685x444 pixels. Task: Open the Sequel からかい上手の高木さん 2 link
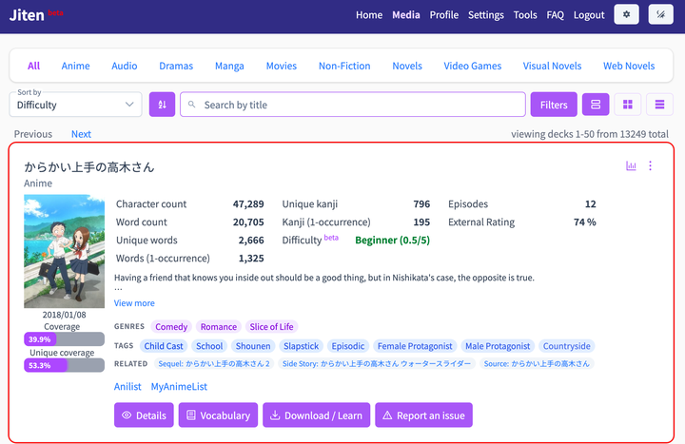(214, 364)
